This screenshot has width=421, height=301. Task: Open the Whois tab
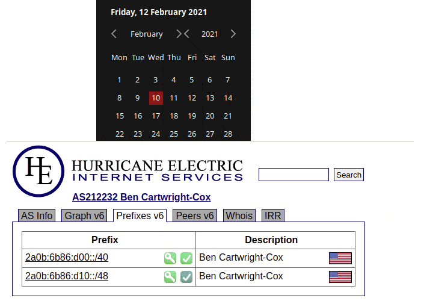click(x=239, y=216)
